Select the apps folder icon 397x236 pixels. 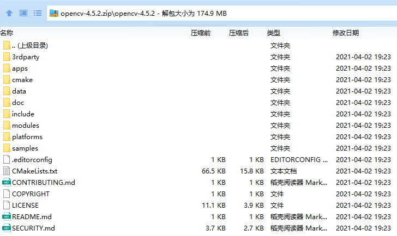pos(7,68)
